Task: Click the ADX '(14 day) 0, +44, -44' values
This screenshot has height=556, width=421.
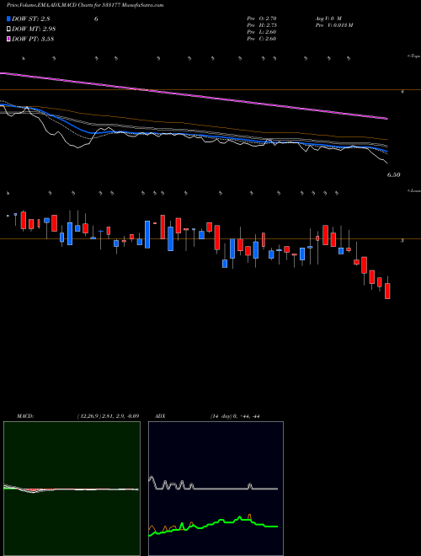Action: 235,416
